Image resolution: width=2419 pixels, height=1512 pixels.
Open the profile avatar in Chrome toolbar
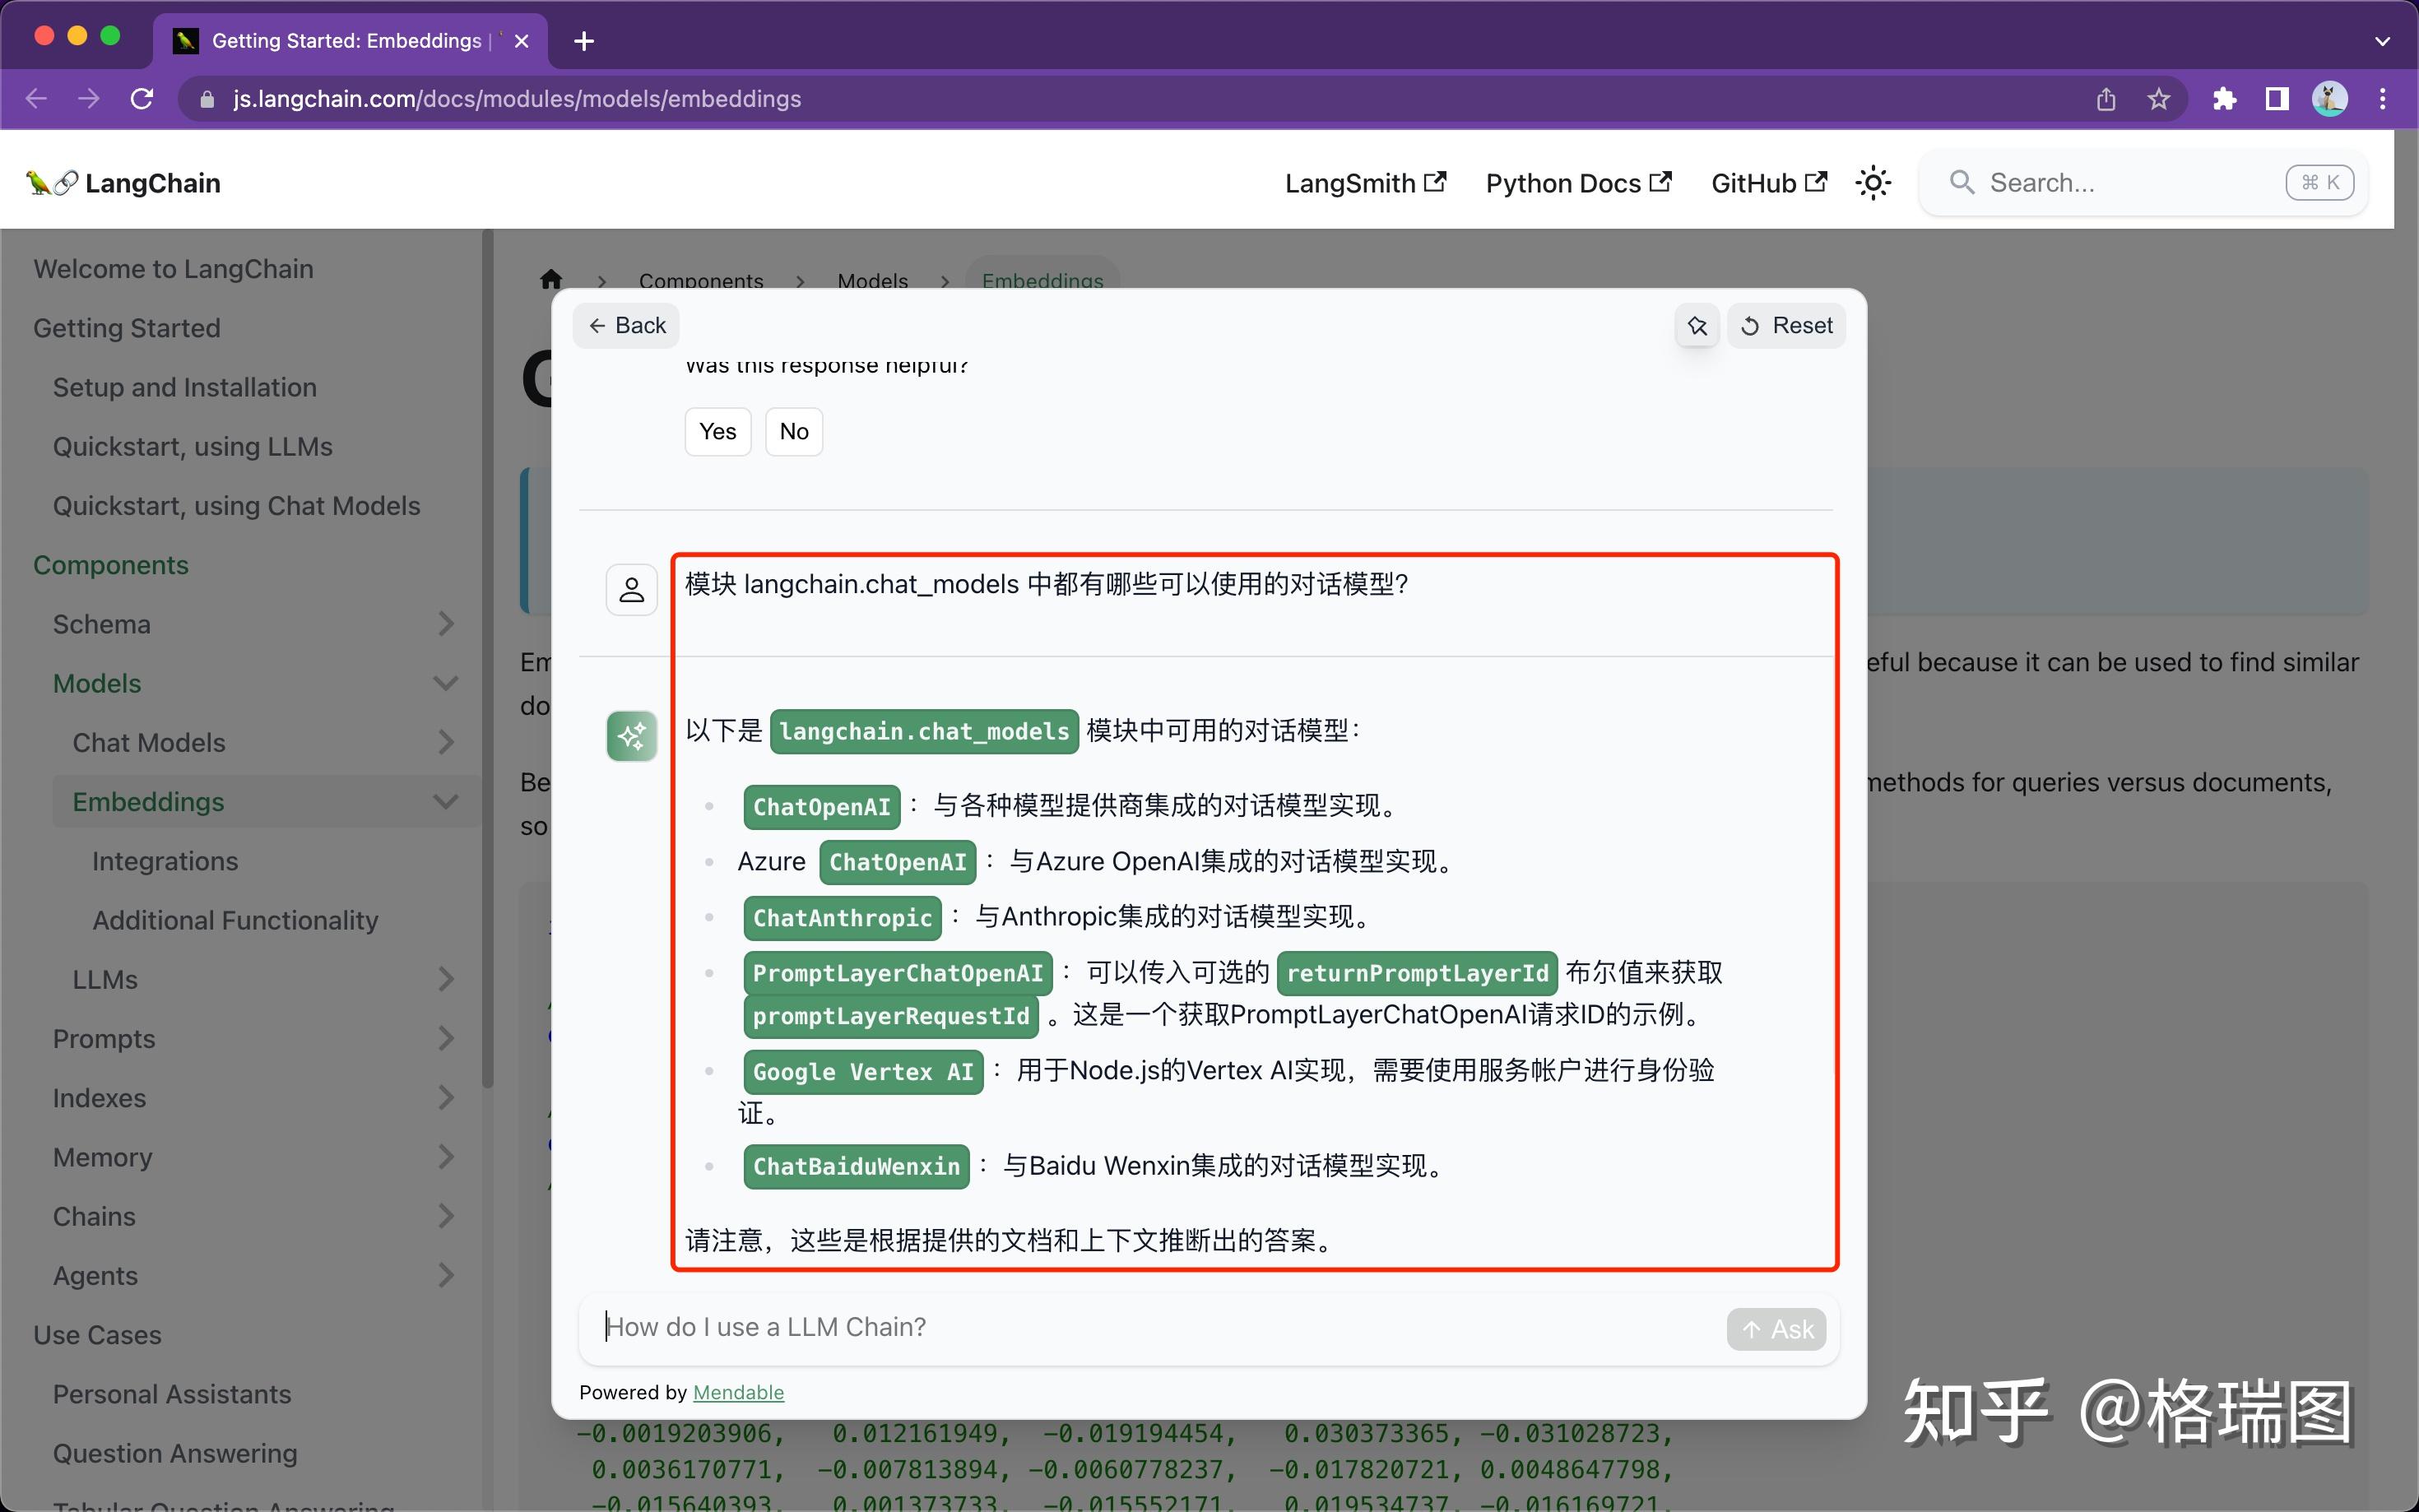2330,99
